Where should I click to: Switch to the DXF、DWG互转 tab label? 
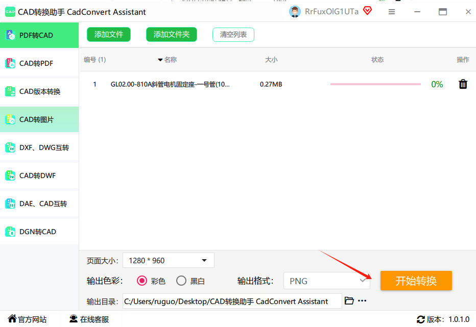(44, 147)
